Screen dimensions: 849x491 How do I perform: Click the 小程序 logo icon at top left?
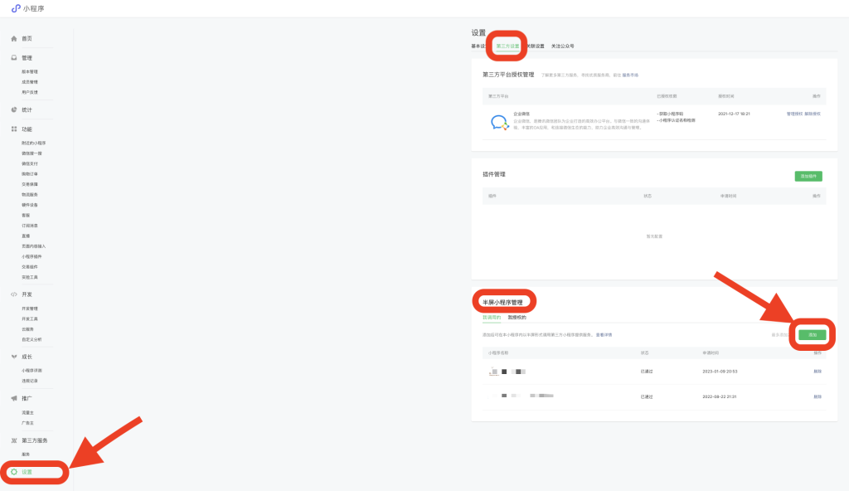(16, 8)
